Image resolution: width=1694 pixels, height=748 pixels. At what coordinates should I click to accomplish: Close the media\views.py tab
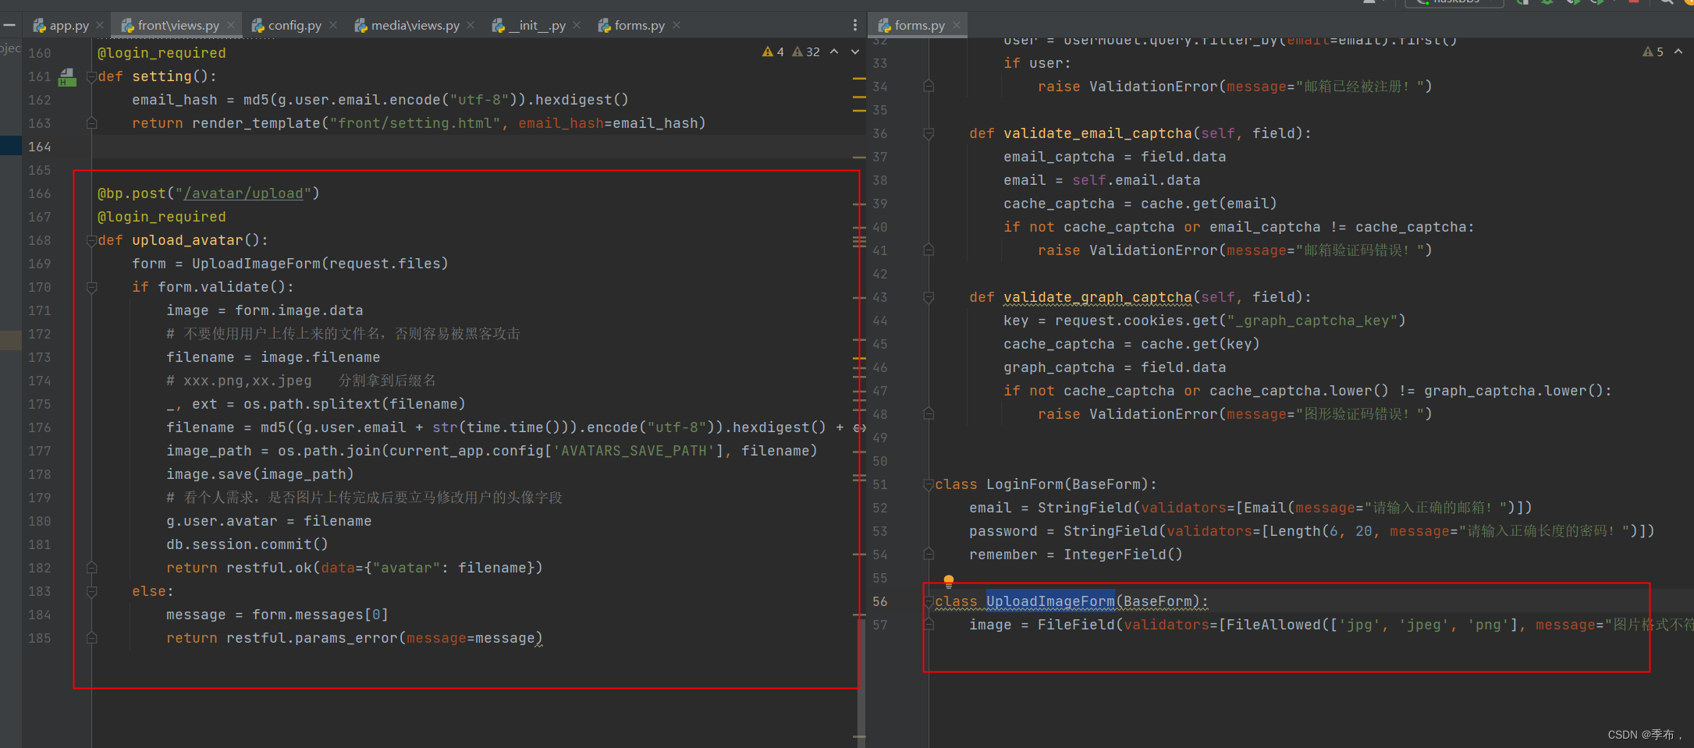click(x=471, y=26)
